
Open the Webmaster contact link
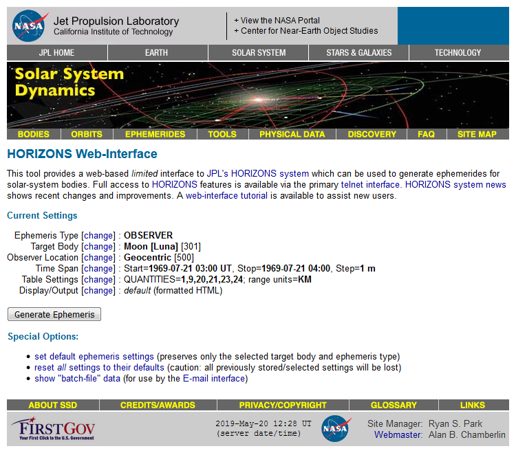[396, 434]
